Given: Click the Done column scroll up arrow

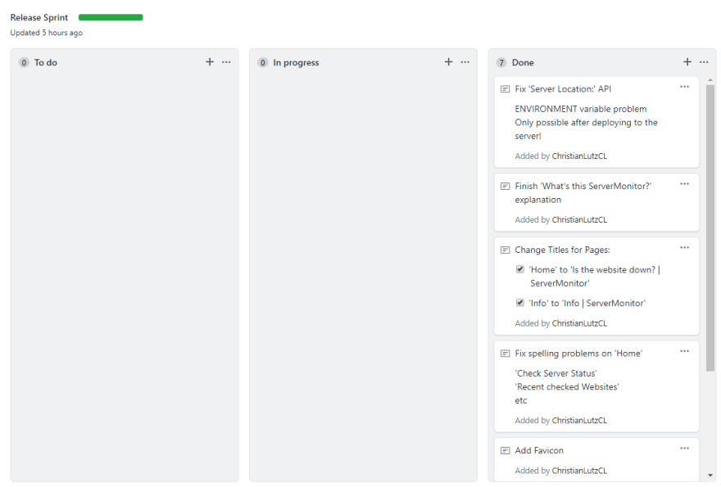Looking at the screenshot, I should pyautogui.click(x=710, y=80).
